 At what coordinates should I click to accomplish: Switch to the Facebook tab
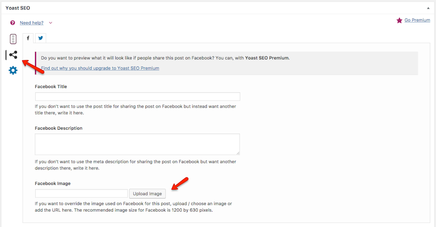click(28, 38)
